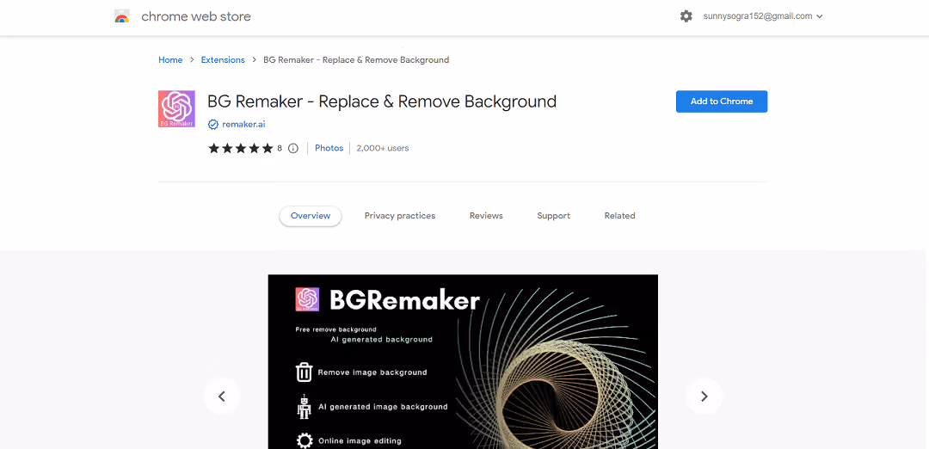This screenshot has height=449, width=929.
Task: Click the breadcrumb text BG Remaker - Replace & Remove Background
Action: point(356,60)
